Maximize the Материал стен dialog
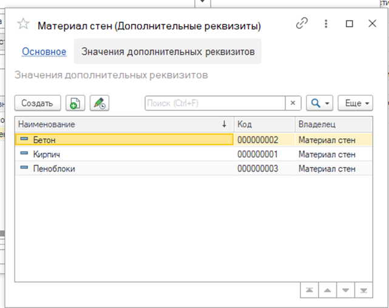The image size is (389, 308). click(x=350, y=24)
